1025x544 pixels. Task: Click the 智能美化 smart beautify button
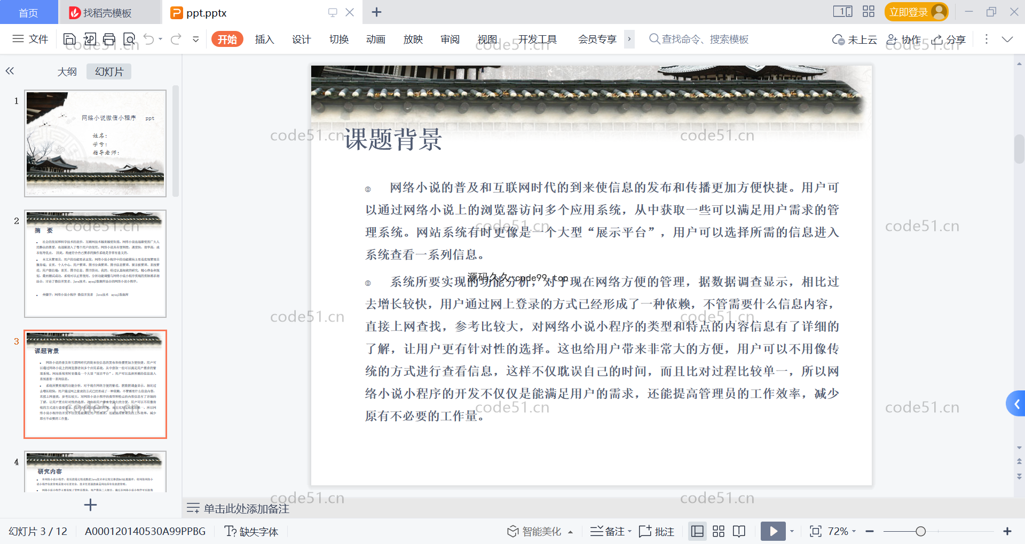pos(534,531)
